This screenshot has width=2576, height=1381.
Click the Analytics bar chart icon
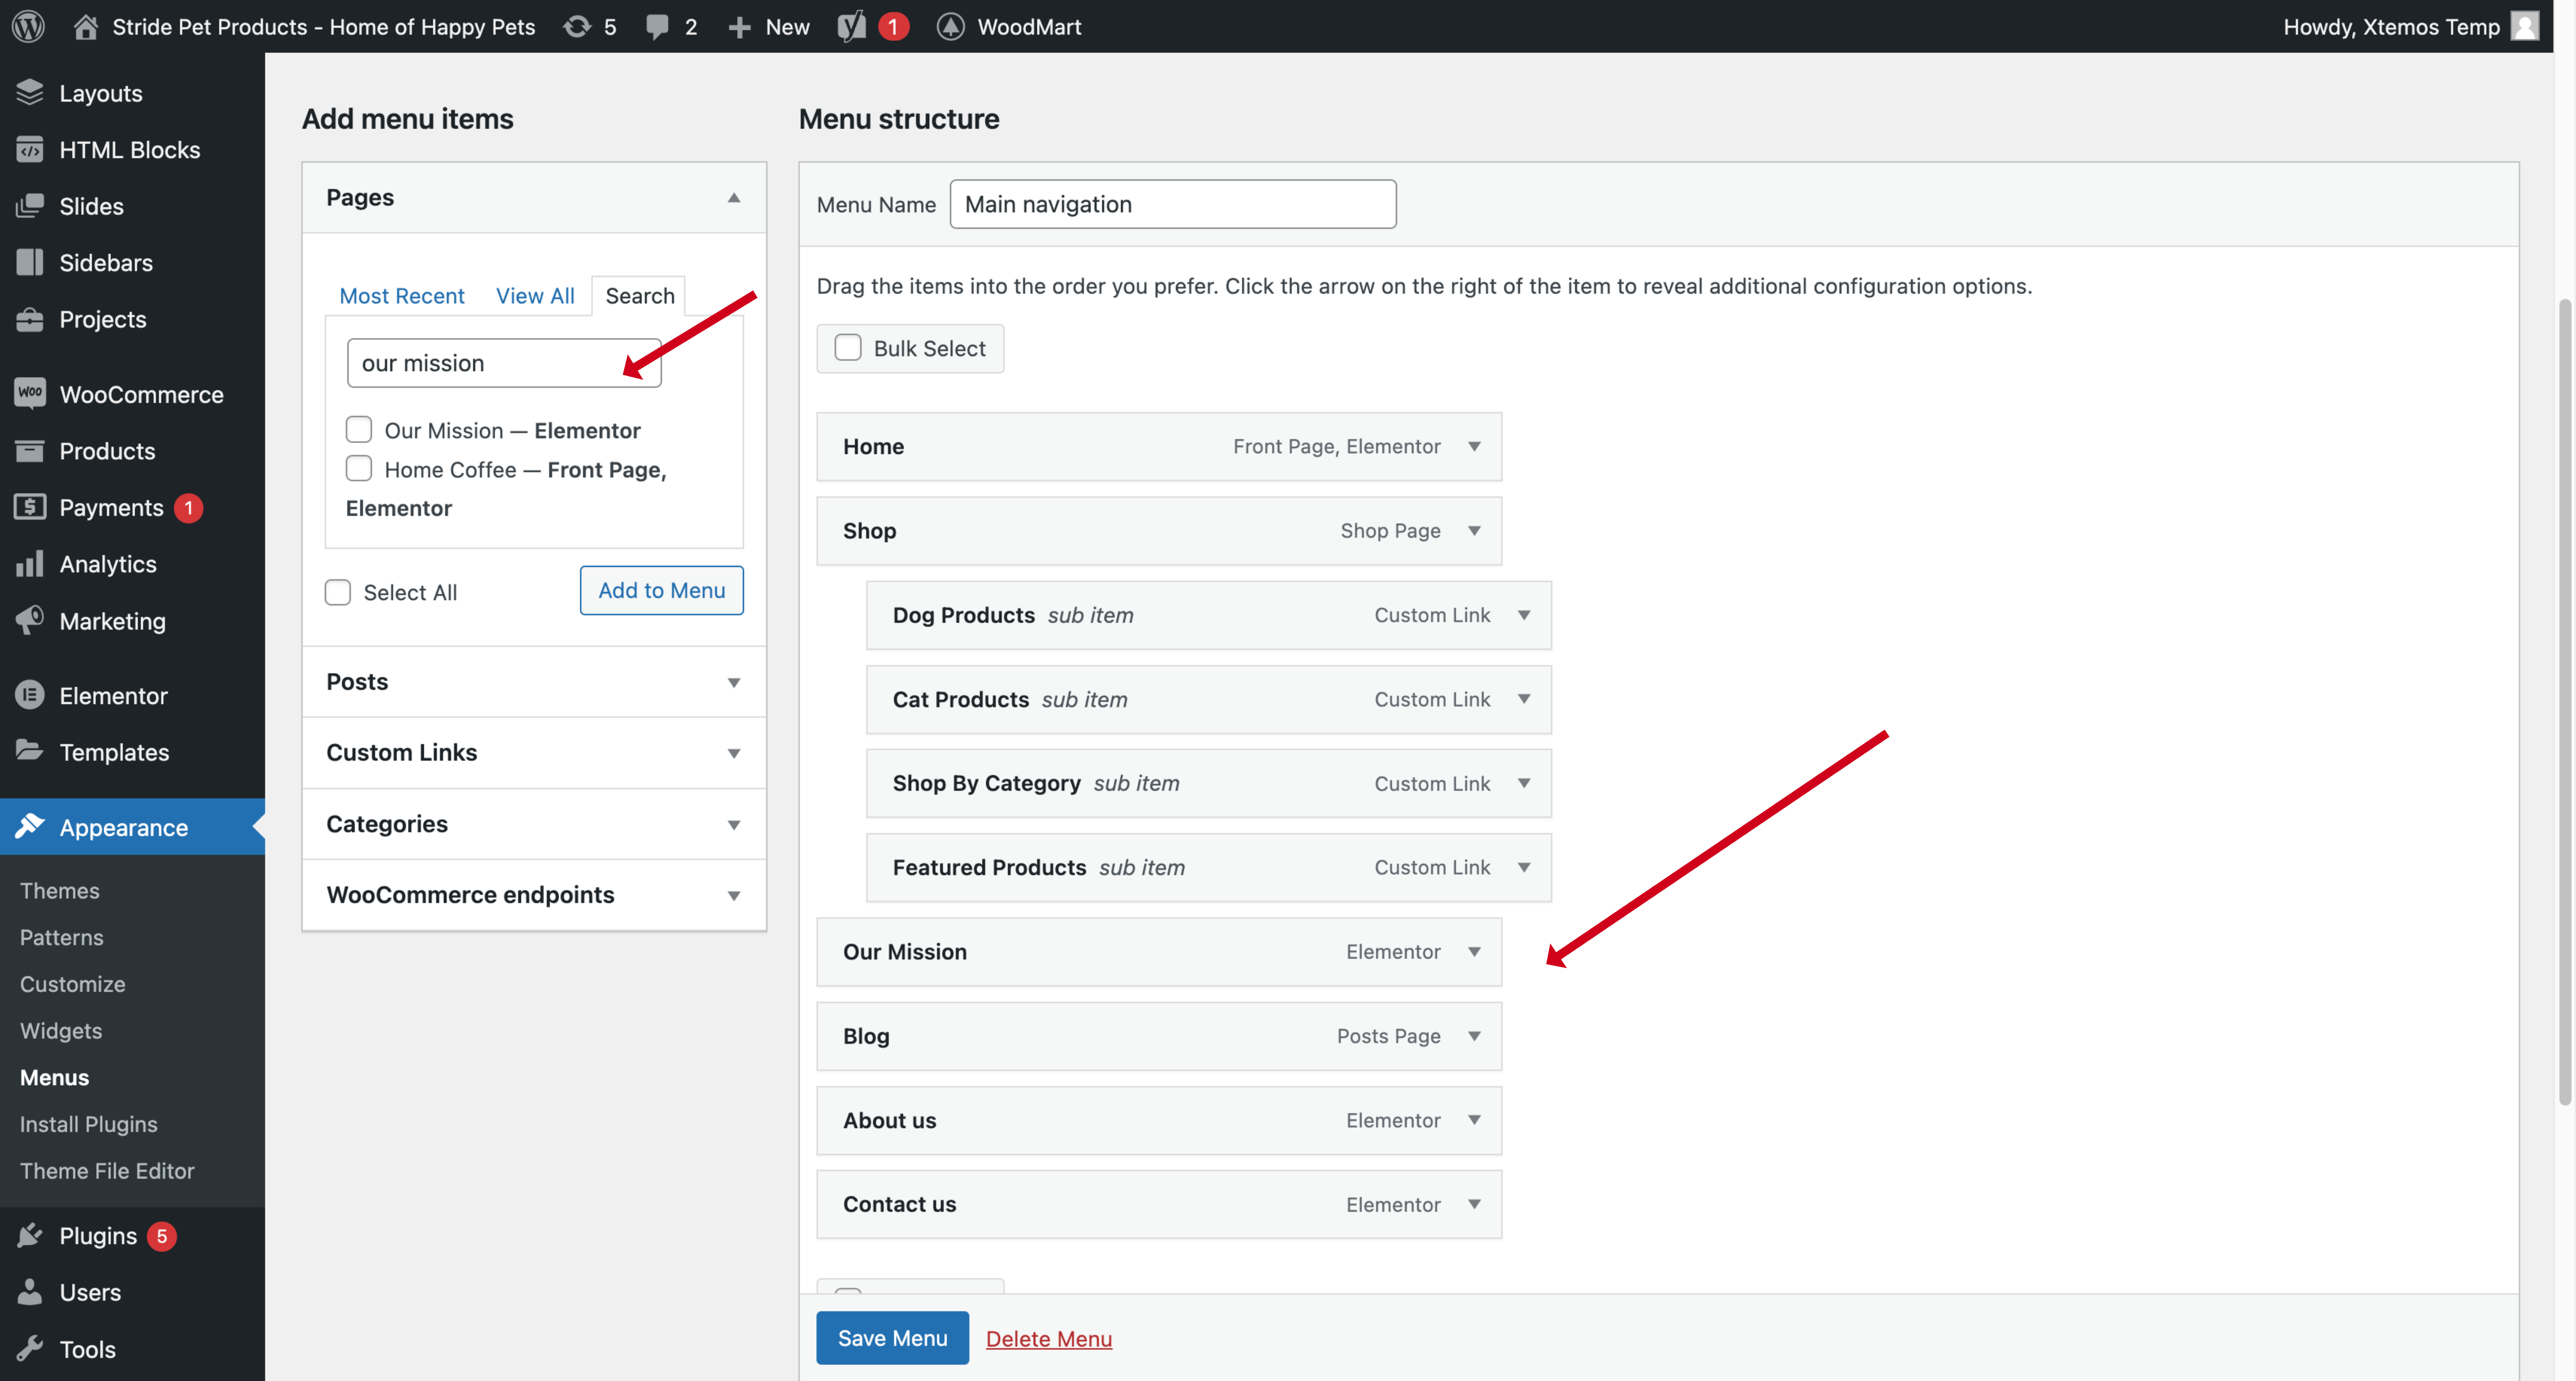click(x=30, y=563)
